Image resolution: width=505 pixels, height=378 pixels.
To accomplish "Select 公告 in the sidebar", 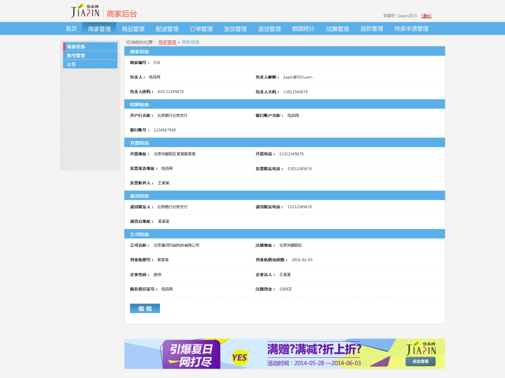I will [x=71, y=64].
